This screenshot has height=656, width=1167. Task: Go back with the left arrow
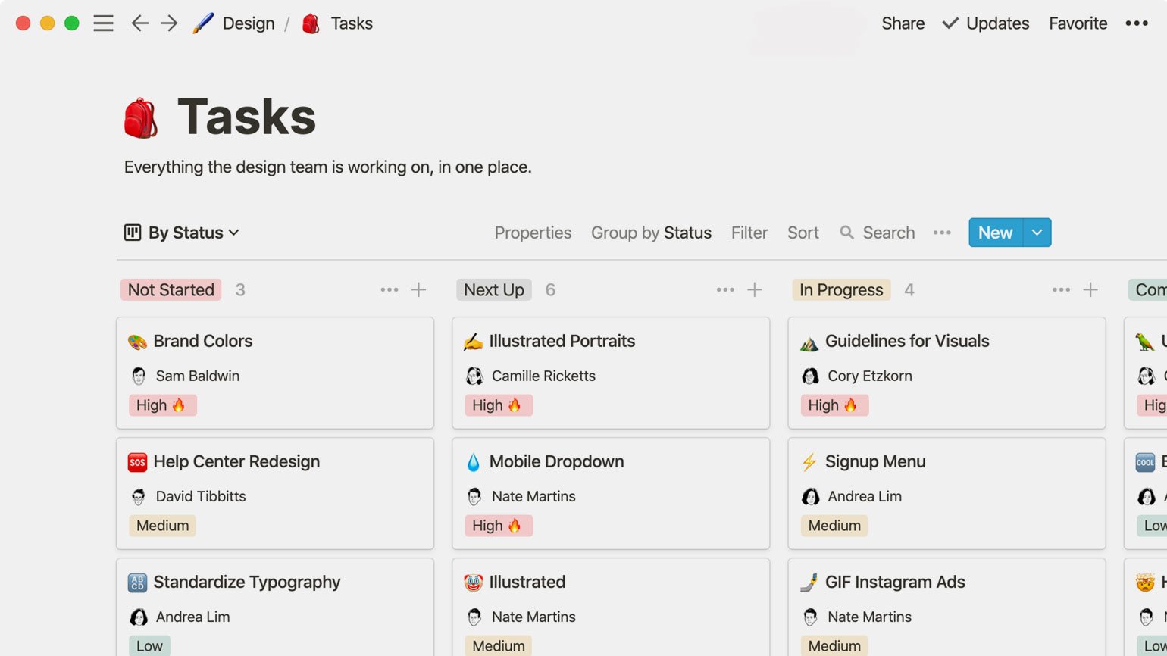tap(139, 23)
